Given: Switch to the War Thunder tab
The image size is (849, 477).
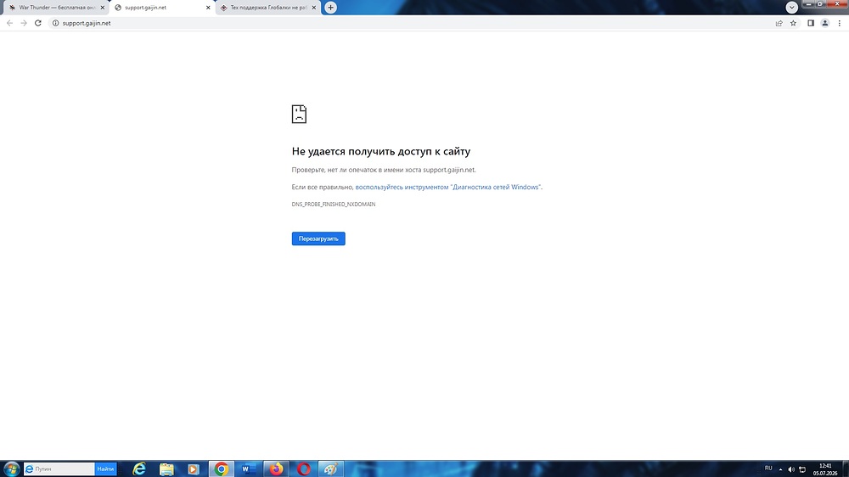Looking at the screenshot, I should coord(54,8).
